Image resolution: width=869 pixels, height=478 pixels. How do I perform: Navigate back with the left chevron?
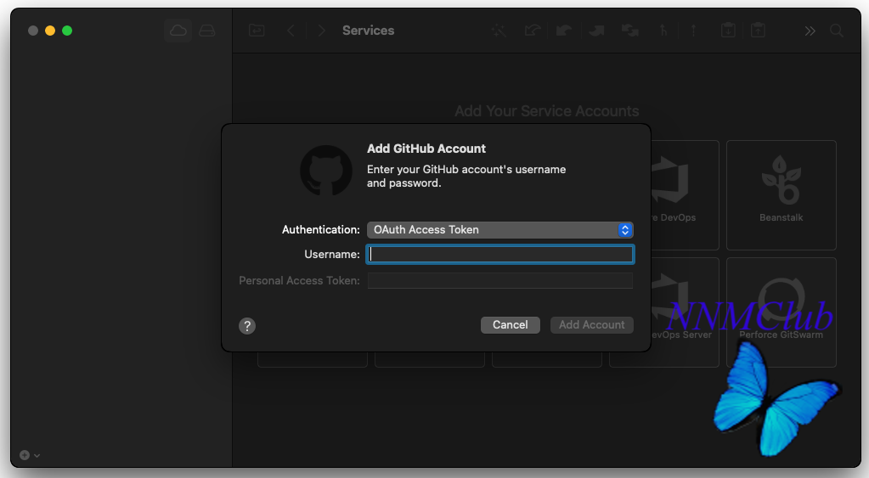[x=291, y=31]
